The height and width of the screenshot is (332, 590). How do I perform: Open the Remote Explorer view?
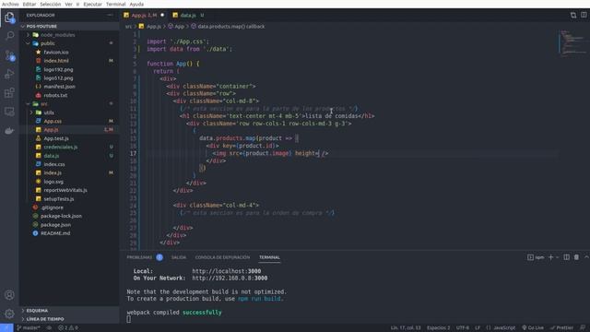click(9, 112)
